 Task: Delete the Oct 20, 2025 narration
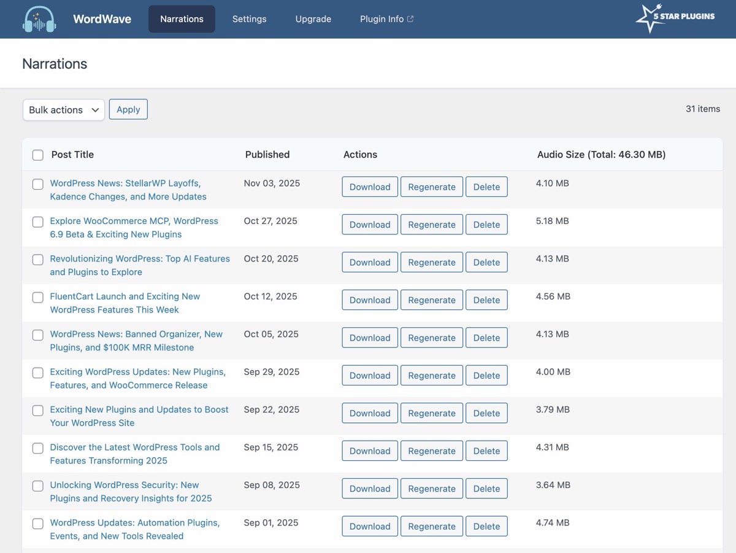pos(486,263)
